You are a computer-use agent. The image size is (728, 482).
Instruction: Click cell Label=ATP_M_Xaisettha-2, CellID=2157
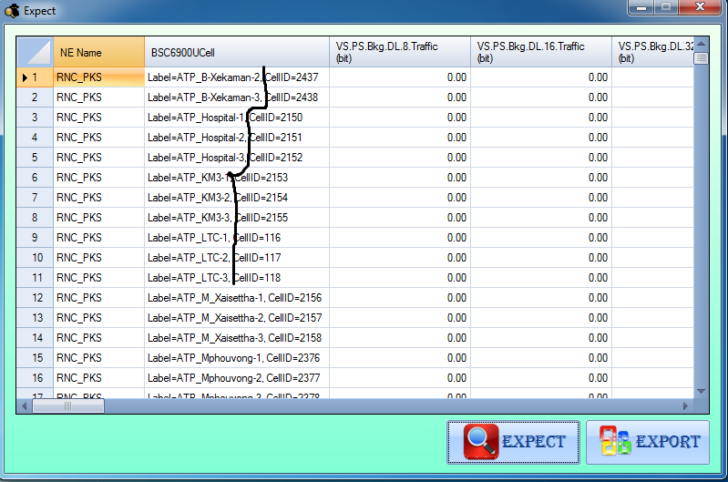coord(237,318)
